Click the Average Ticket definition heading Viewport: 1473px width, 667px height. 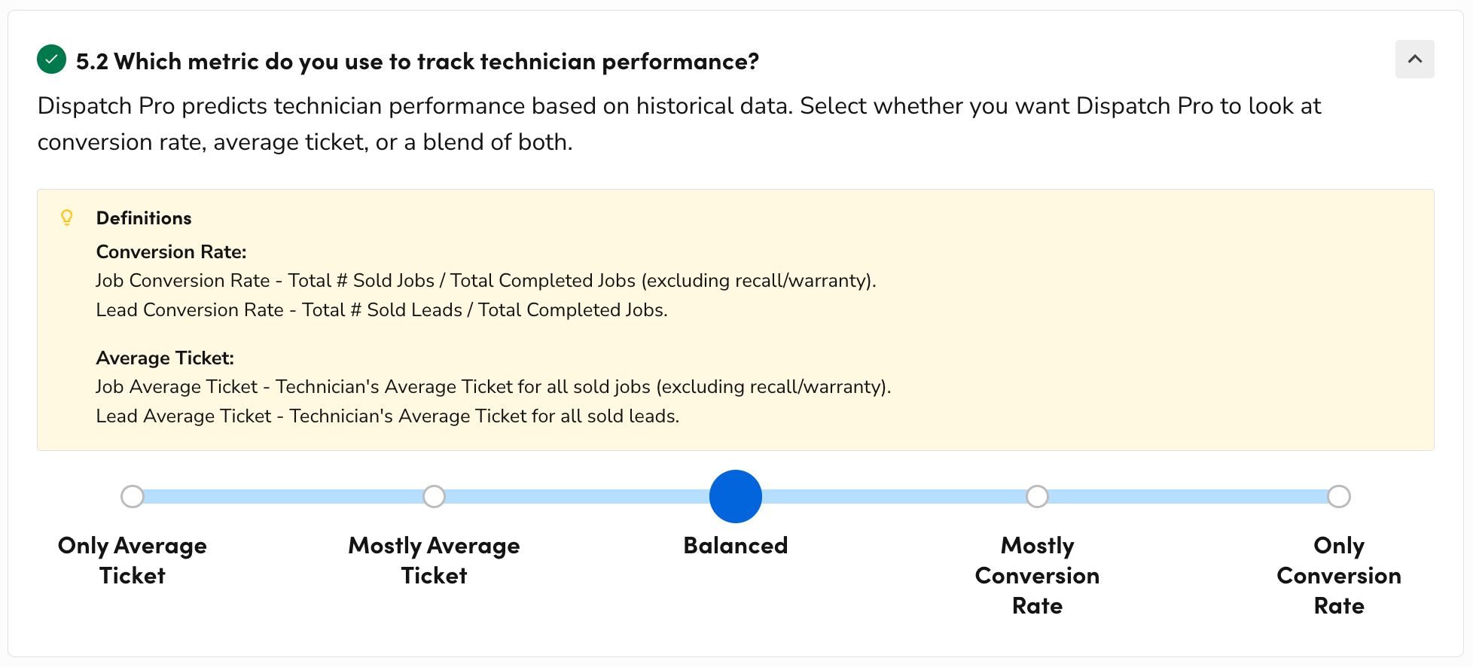[164, 358]
